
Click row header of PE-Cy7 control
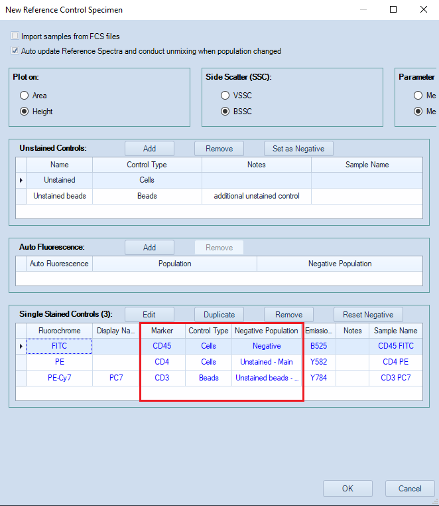coord(21,378)
